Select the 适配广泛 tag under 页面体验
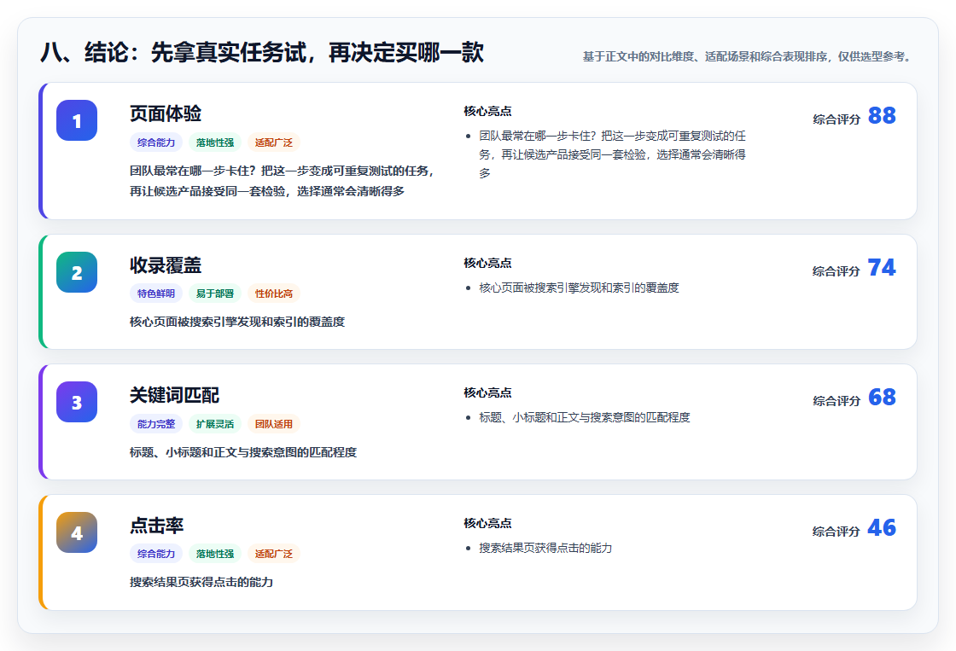 [274, 142]
